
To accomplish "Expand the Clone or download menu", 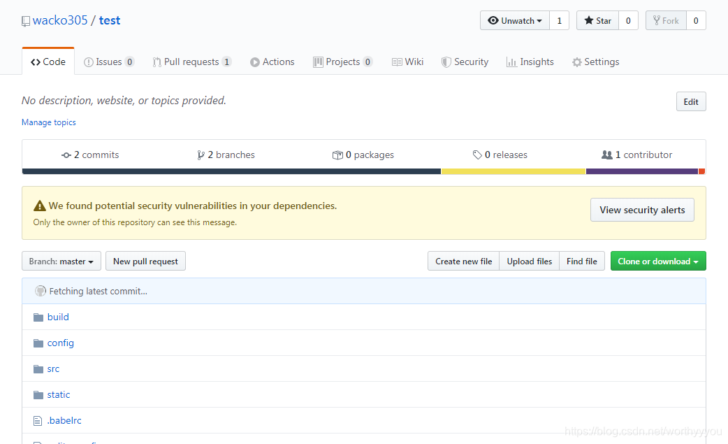I will click(x=658, y=261).
